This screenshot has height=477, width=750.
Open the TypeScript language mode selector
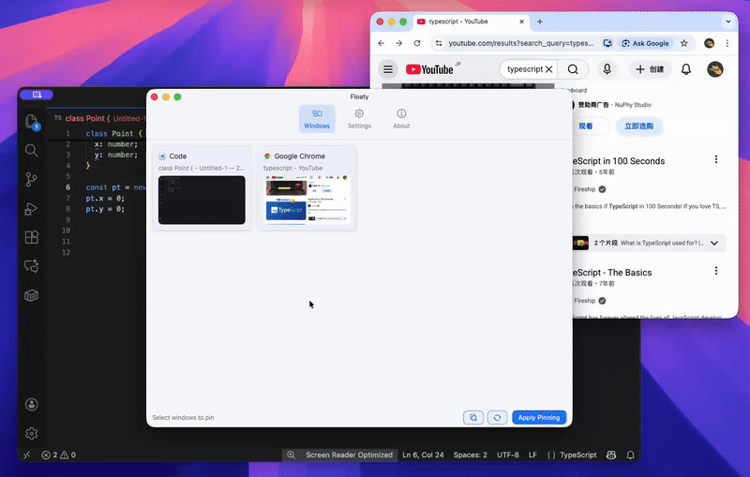tap(571, 455)
